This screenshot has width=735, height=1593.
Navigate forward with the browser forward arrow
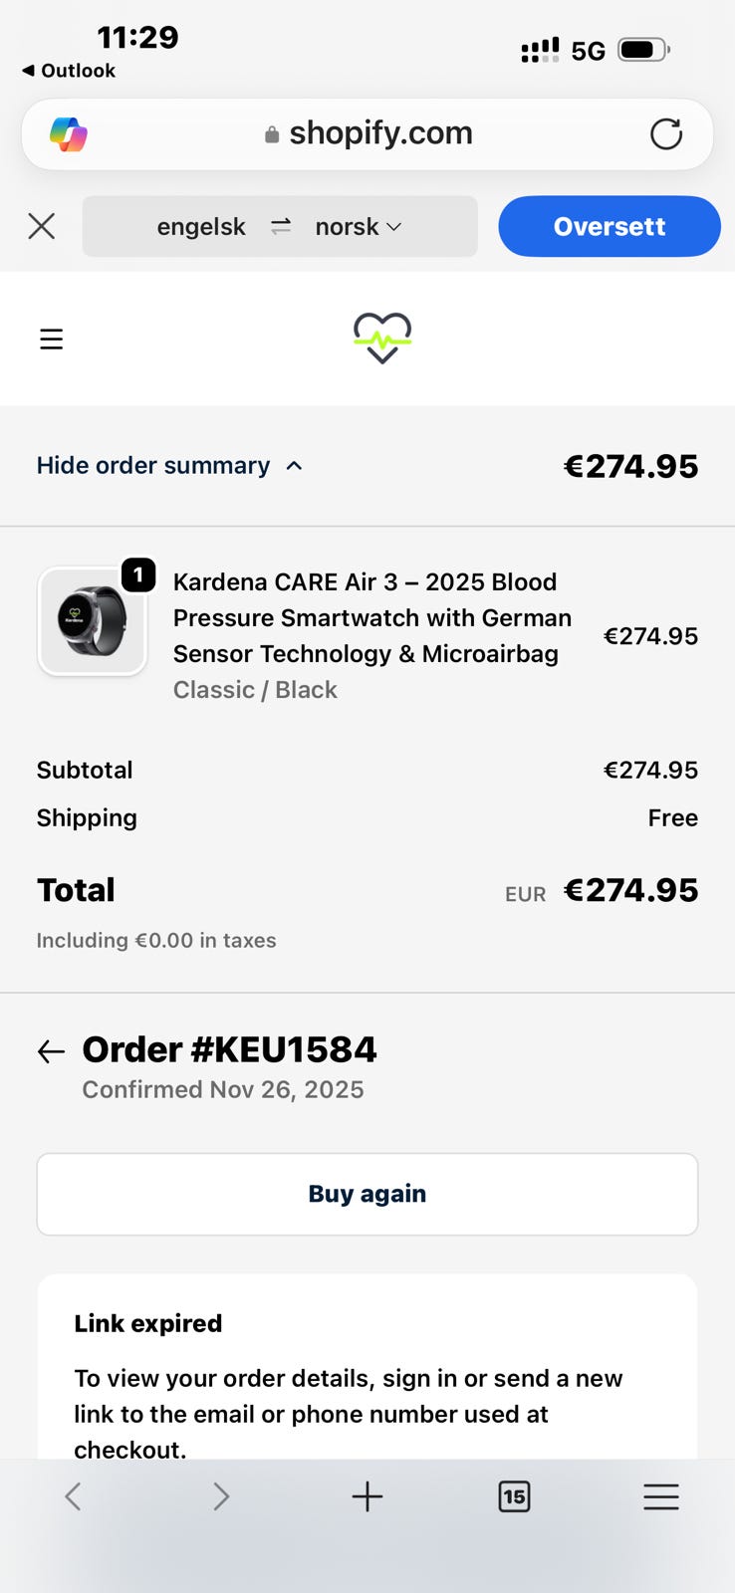tap(221, 1495)
